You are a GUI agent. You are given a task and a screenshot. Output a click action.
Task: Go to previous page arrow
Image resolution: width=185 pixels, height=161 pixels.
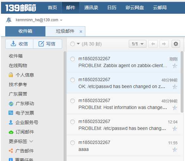[153, 44]
